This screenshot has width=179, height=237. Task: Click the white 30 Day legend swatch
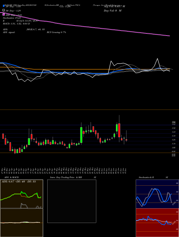click(4, 10)
